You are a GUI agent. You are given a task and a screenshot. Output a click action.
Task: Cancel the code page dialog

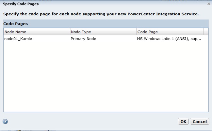[x=200, y=122]
